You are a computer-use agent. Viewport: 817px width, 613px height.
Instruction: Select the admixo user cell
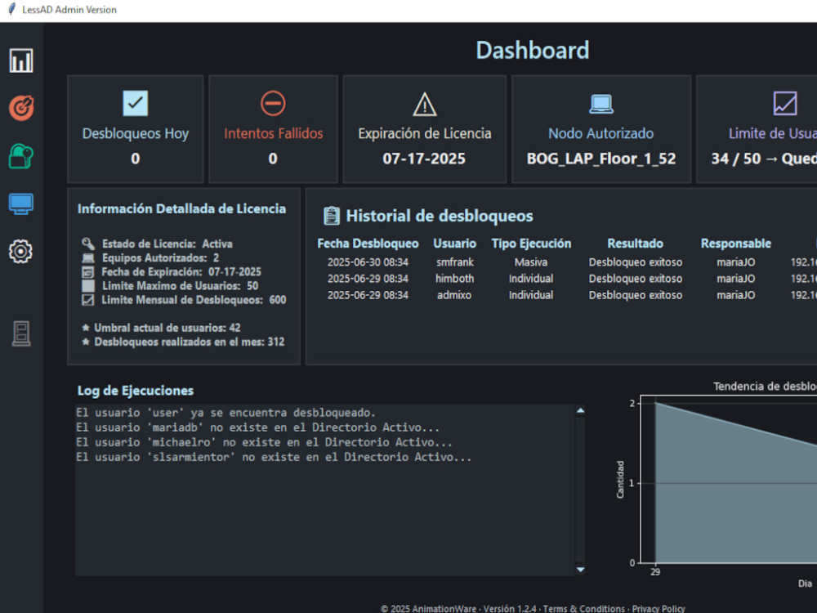tap(454, 295)
